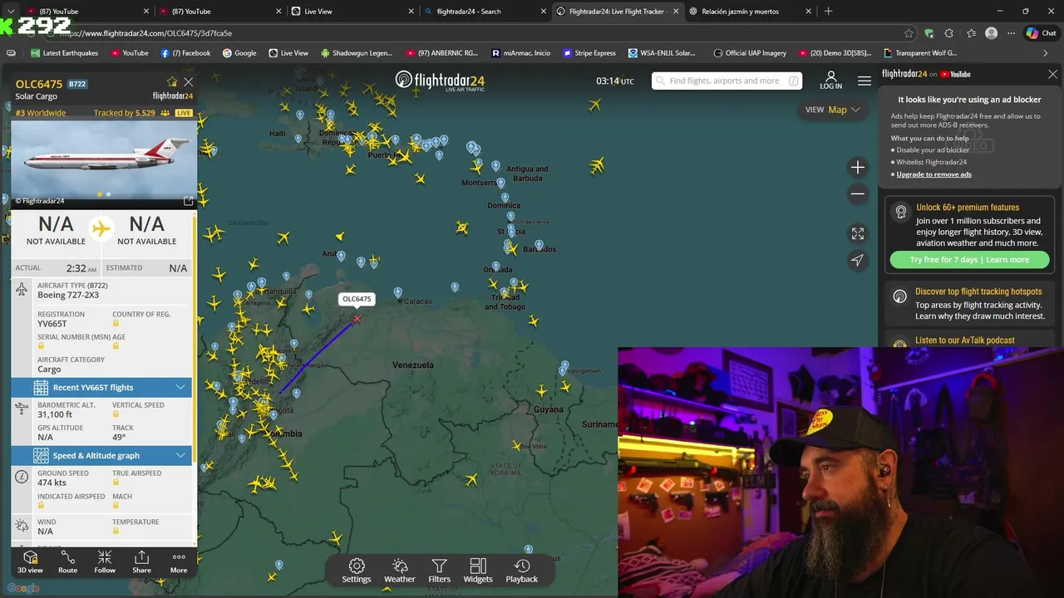
Task: Click Upgrade to remove ads link
Action: click(x=933, y=174)
